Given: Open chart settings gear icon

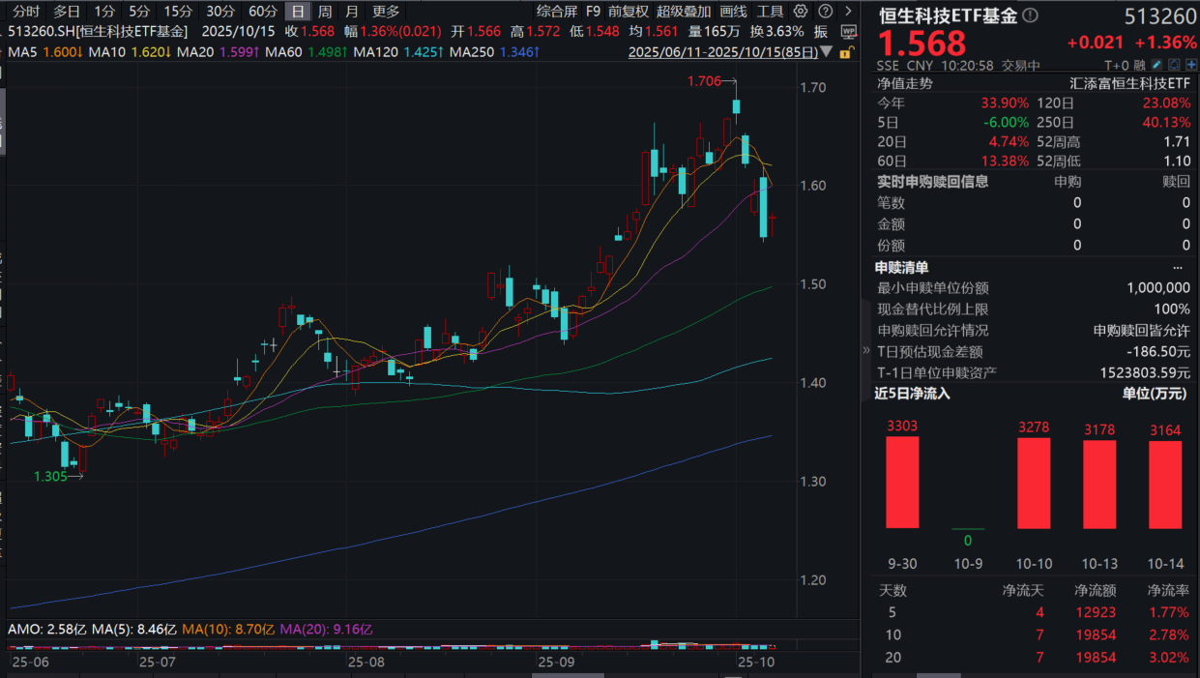Looking at the screenshot, I should pyautogui.click(x=799, y=12).
